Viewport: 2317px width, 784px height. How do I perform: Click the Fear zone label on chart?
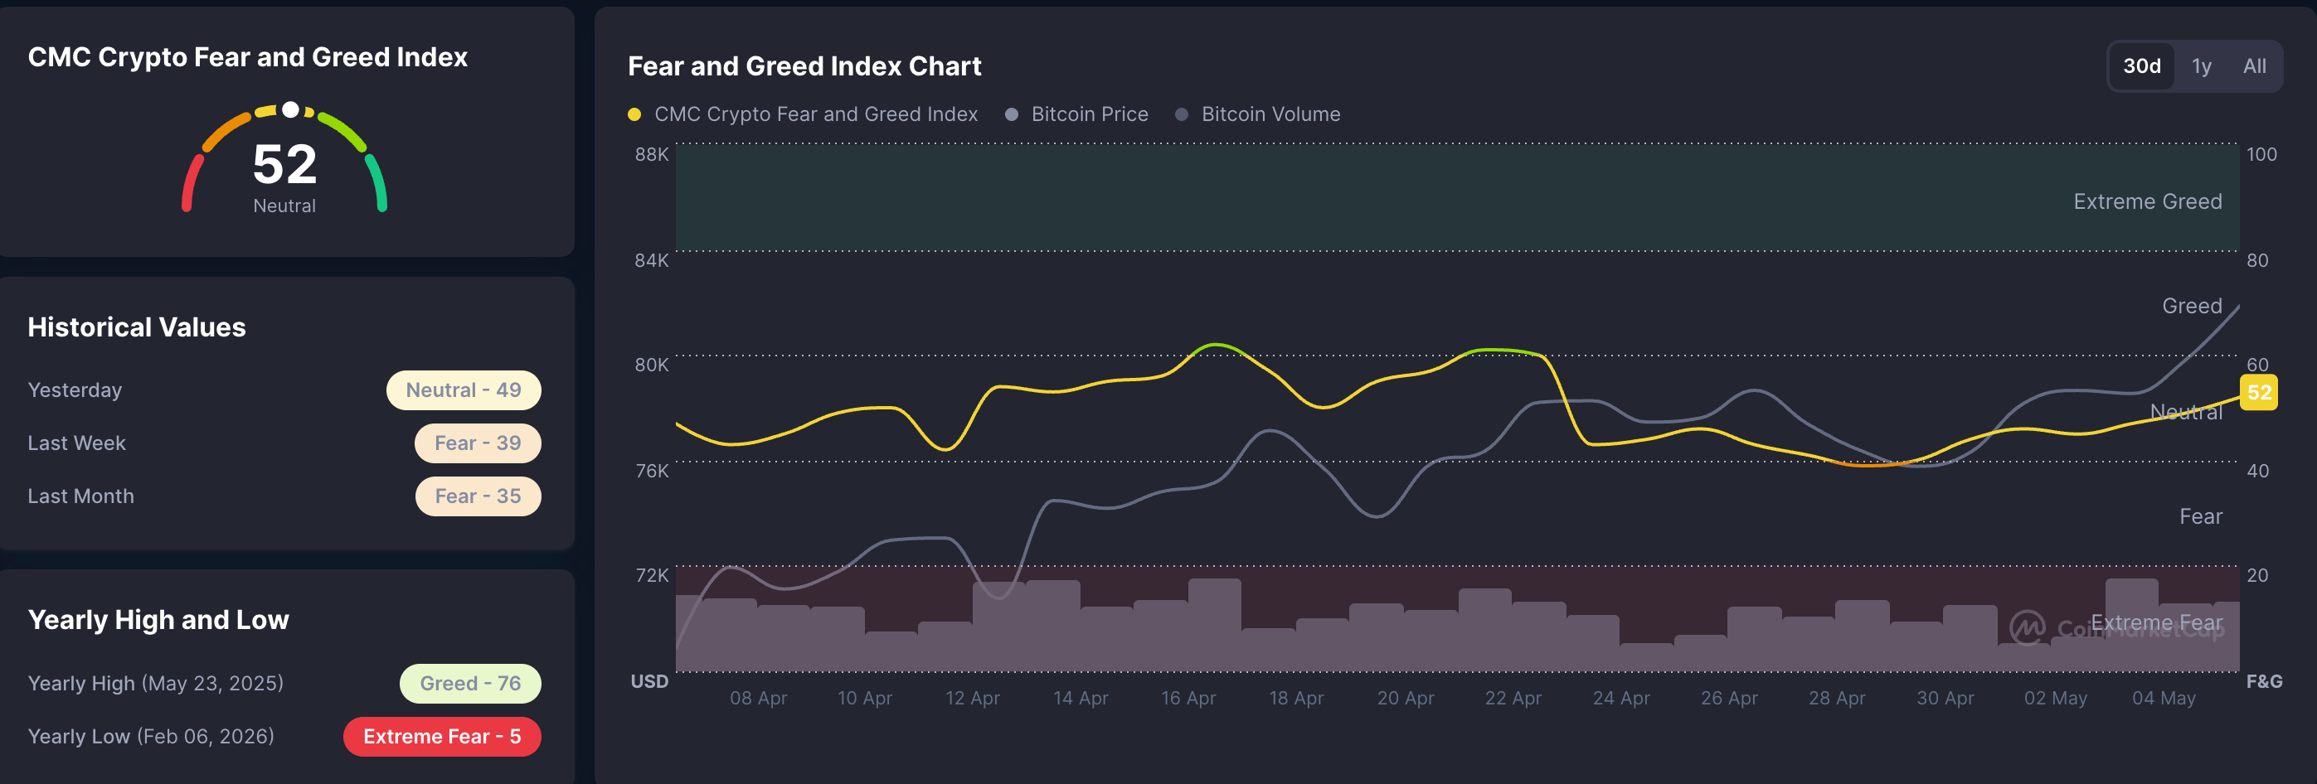pos(2200,516)
